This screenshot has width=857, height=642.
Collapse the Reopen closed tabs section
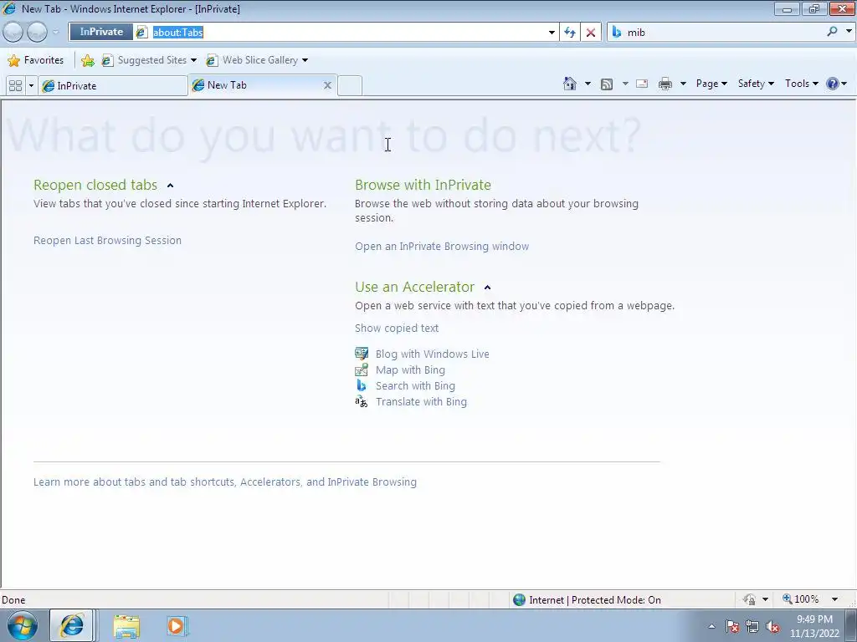[170, 186]
